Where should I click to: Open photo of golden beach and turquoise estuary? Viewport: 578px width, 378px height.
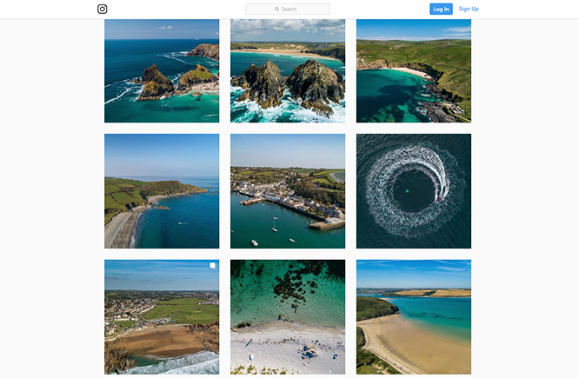pyautogui.click(x=414, y=317)
